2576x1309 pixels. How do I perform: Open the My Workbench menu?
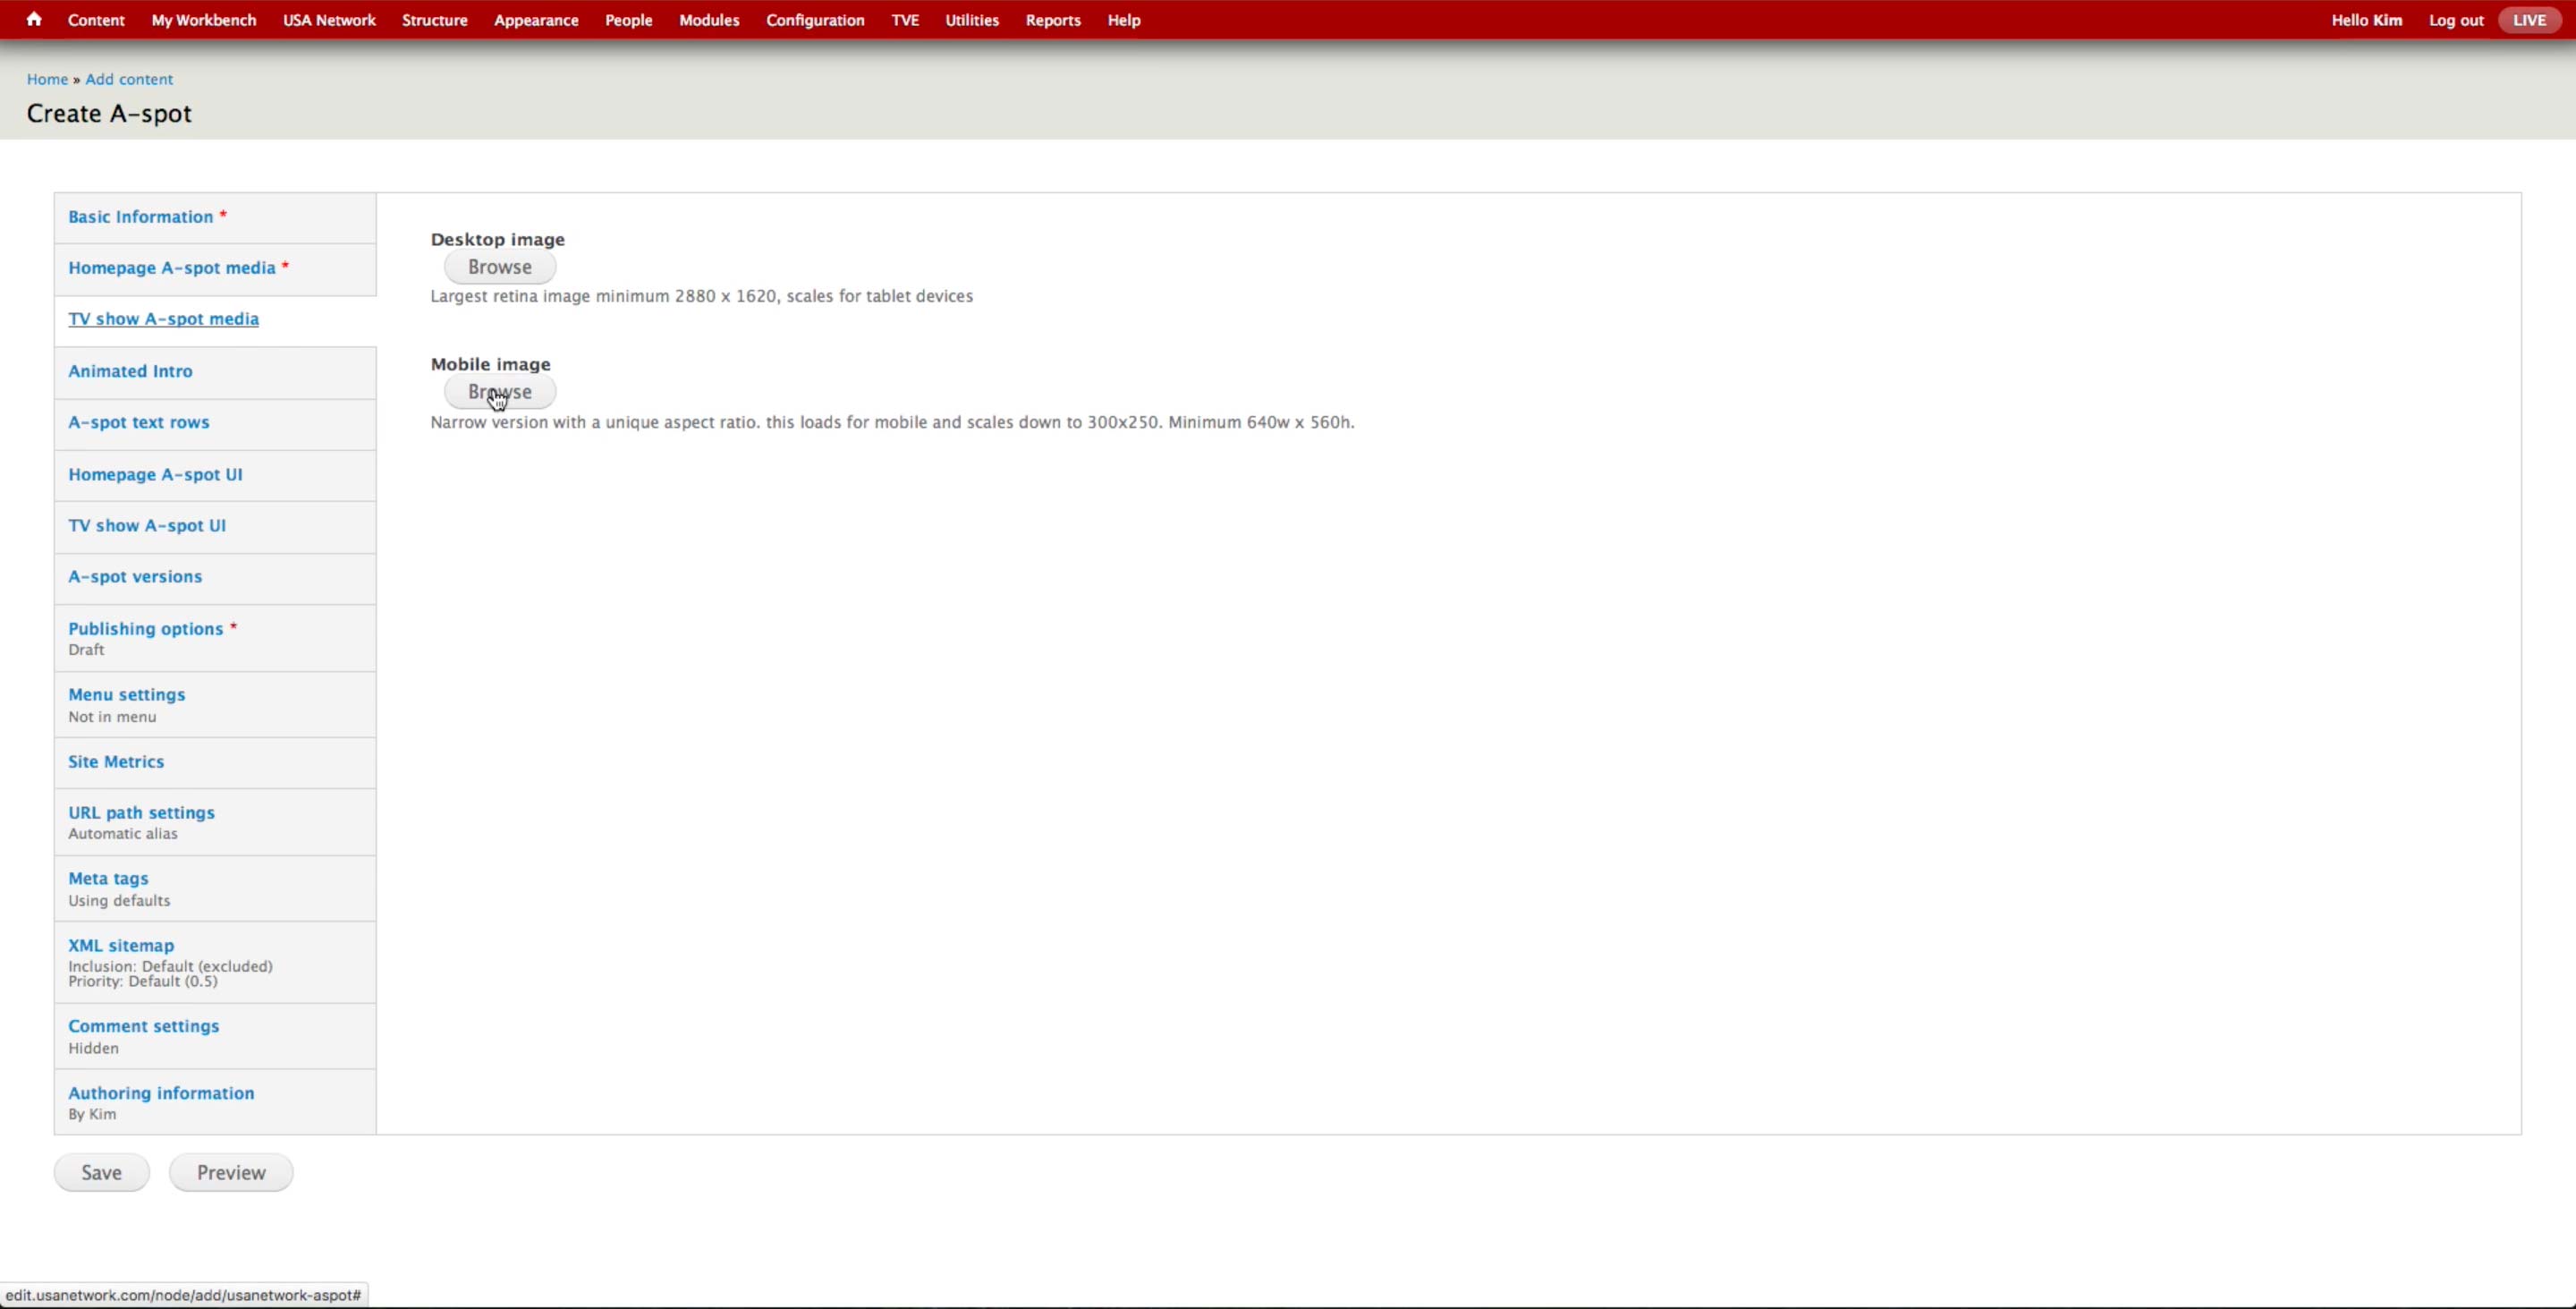tap(203, 20)
